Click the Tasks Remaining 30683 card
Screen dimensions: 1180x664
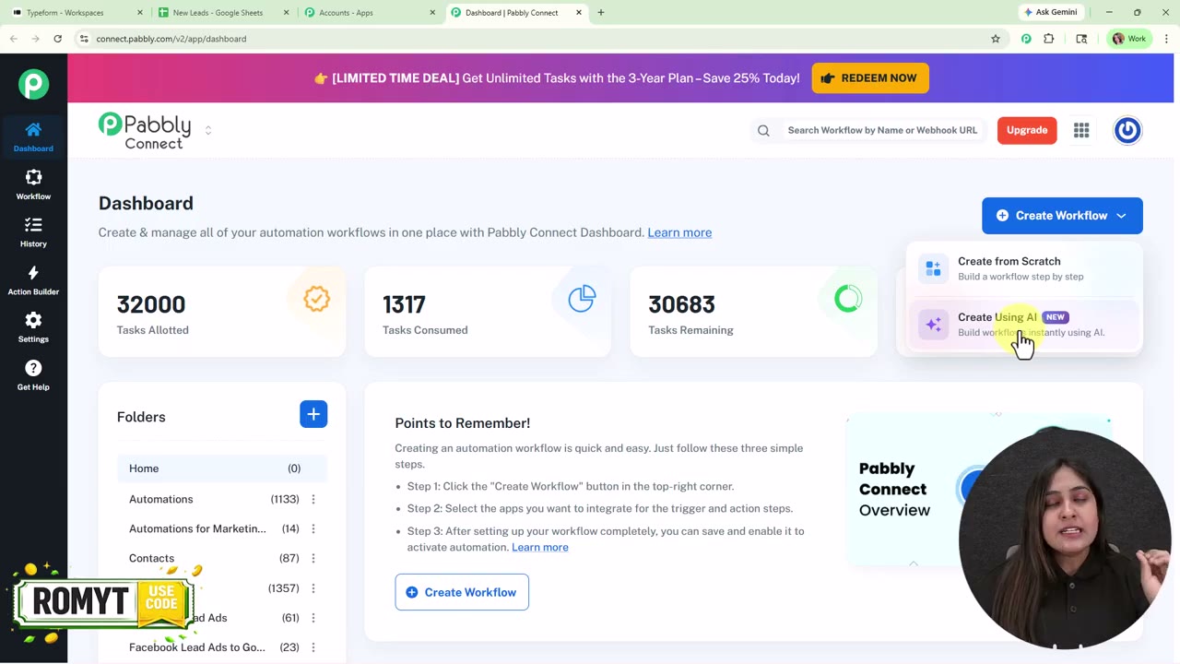point(753,312)
